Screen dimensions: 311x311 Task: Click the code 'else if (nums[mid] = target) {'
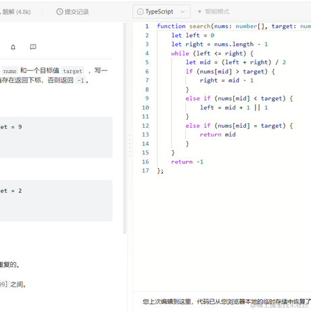(239, 126)
